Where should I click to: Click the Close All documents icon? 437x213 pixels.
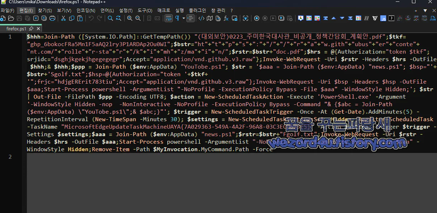44,18
